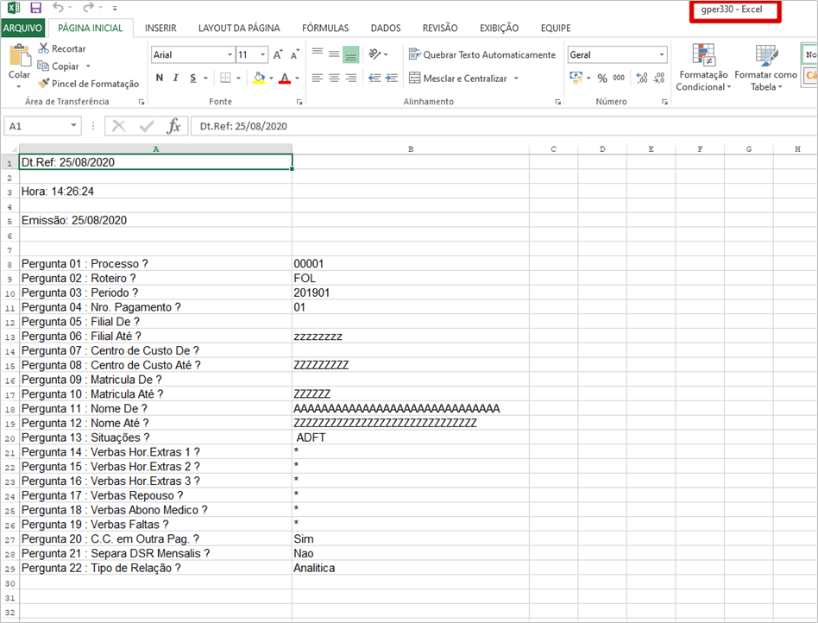Toggle bold N formatting
Screen dimensions: 818x623
click(160, 79)
